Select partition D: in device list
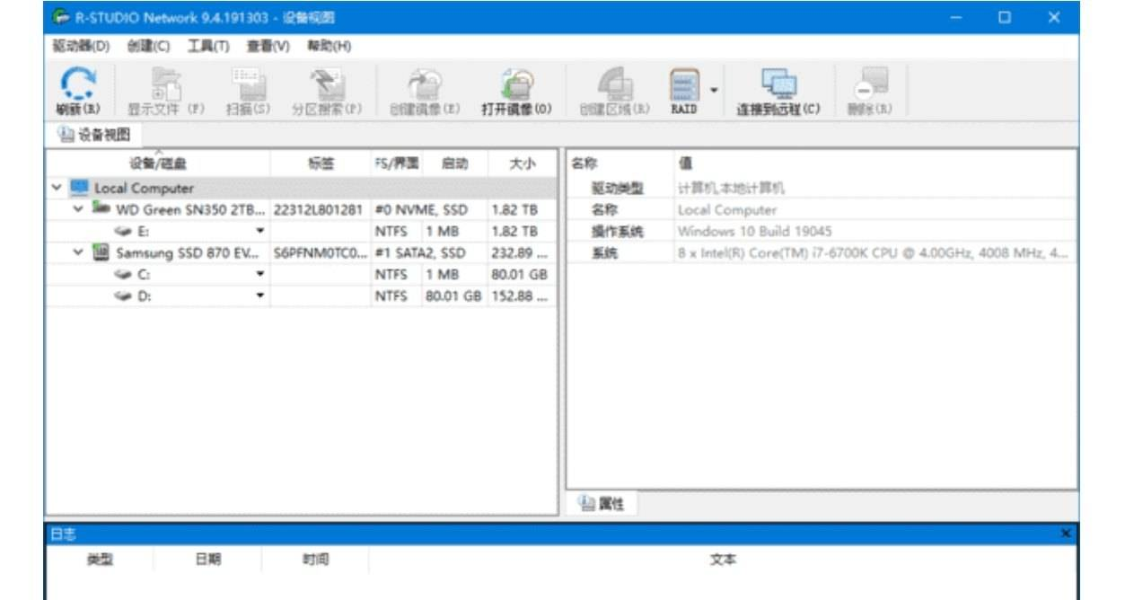The width and height of the screenshot is (1125, 600). point(144,296)
